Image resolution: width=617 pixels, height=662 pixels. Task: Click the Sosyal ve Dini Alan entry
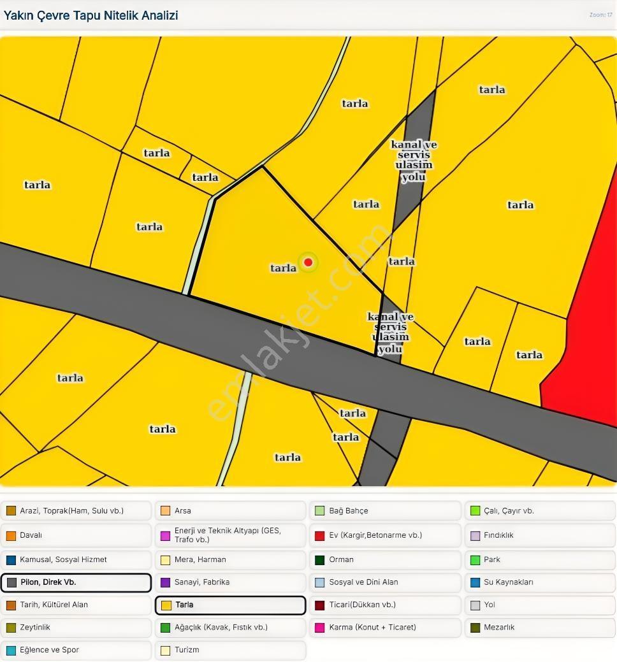click(385, 582)
